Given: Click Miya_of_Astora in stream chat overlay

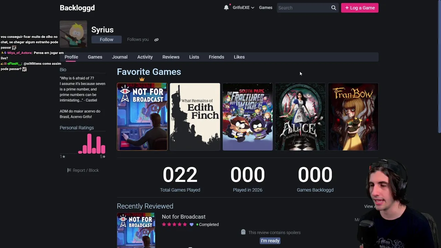Looking at the screenshot, I should click(x=19, y=53).
